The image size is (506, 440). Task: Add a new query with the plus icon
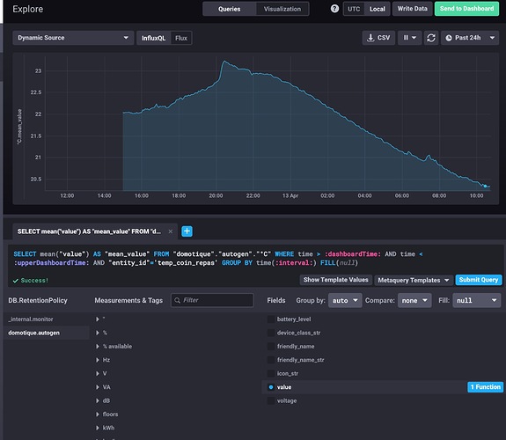pyautogui.click(x=187, y=231)
